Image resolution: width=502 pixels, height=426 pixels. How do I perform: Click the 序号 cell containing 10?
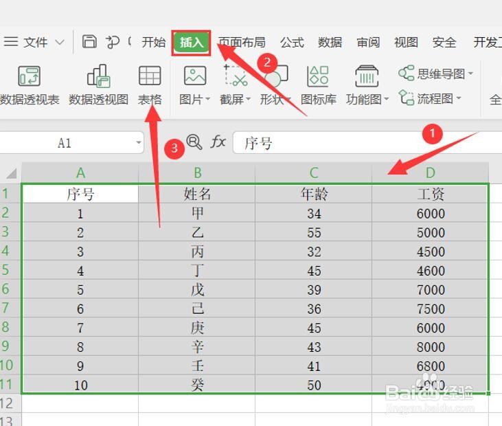click(x=80, y=384)
